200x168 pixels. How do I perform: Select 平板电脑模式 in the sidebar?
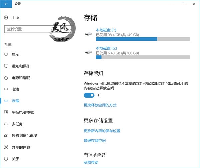tap(23, 112)
